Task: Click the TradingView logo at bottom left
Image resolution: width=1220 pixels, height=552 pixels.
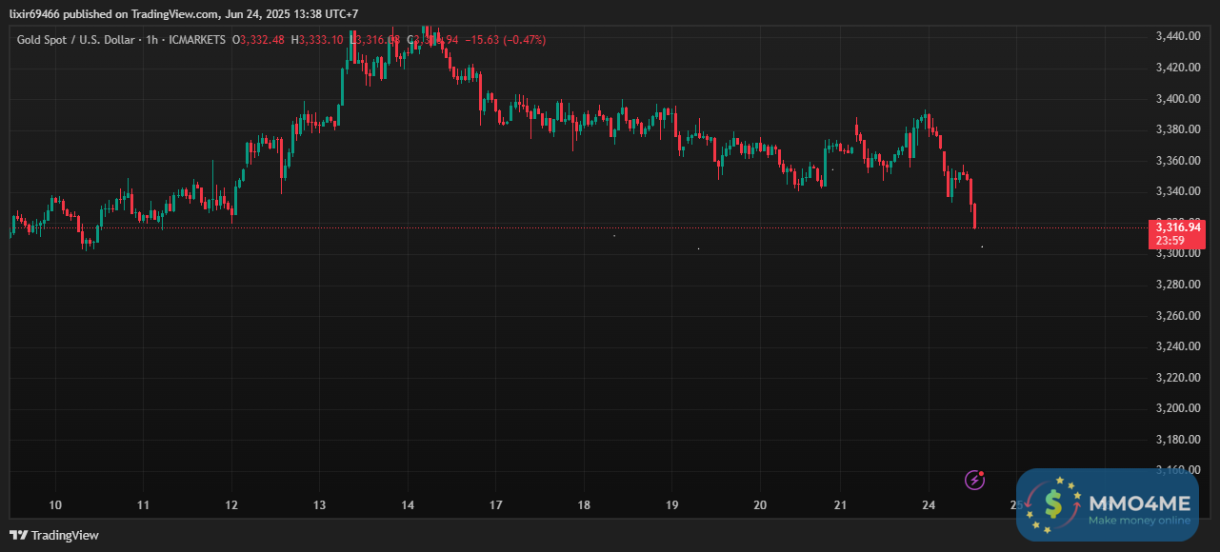Action: [54, 535]
